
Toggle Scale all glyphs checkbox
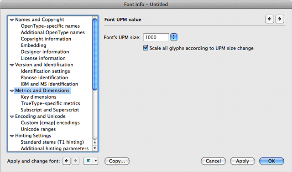click(x=146, y=48)
